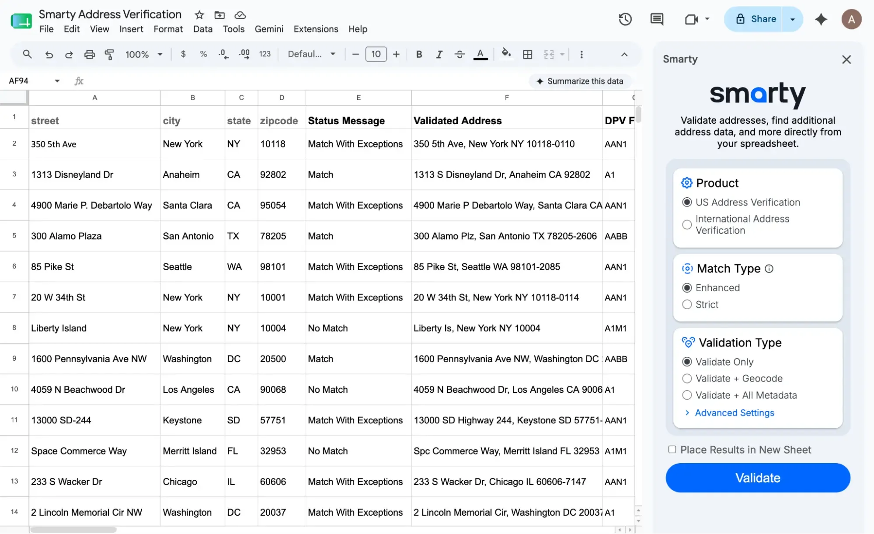Print the spreadsheet
The image size is (874, 534).
[89, 54]
